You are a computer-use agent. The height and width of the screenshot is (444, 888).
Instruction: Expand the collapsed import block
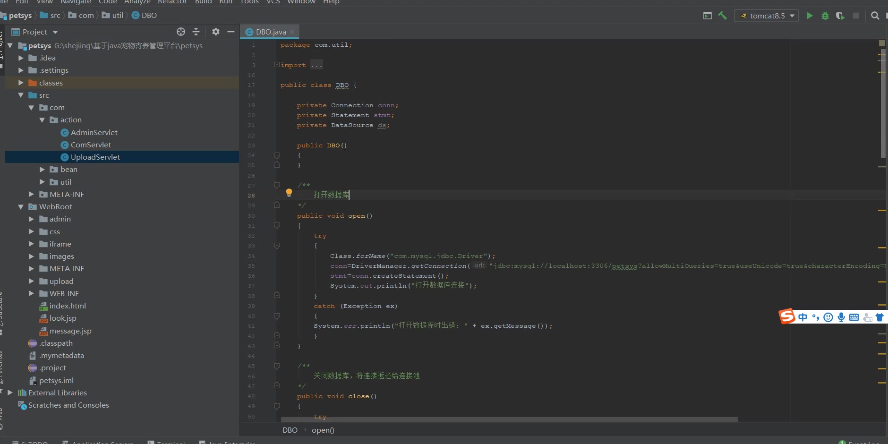coord(277,65)
